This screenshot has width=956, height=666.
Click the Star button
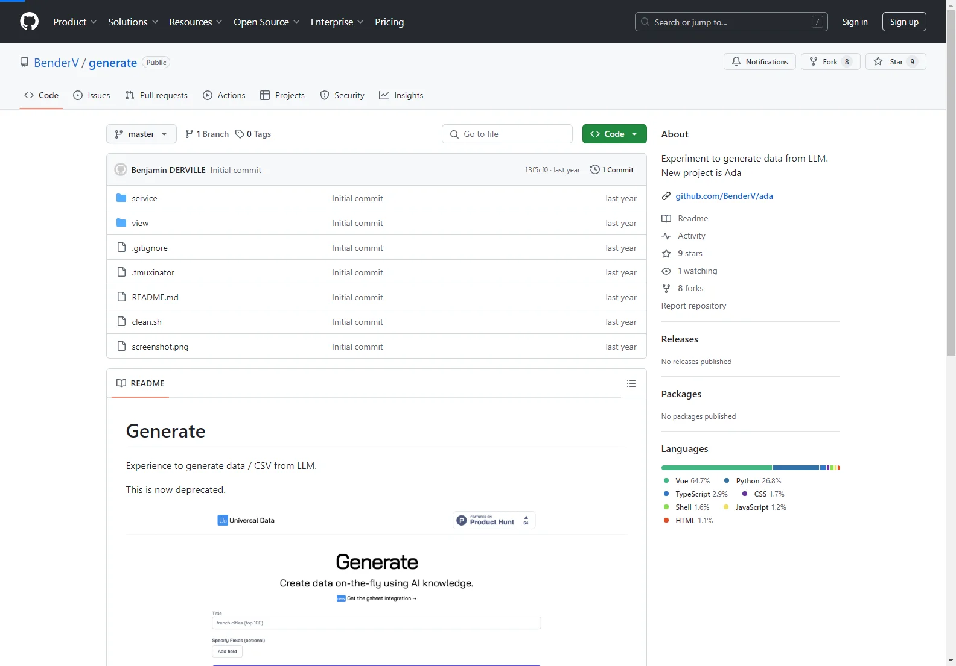[896, 61]
